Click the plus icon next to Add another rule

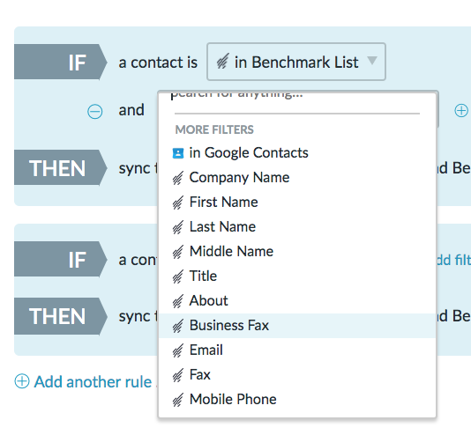click(x=22, y=381)
